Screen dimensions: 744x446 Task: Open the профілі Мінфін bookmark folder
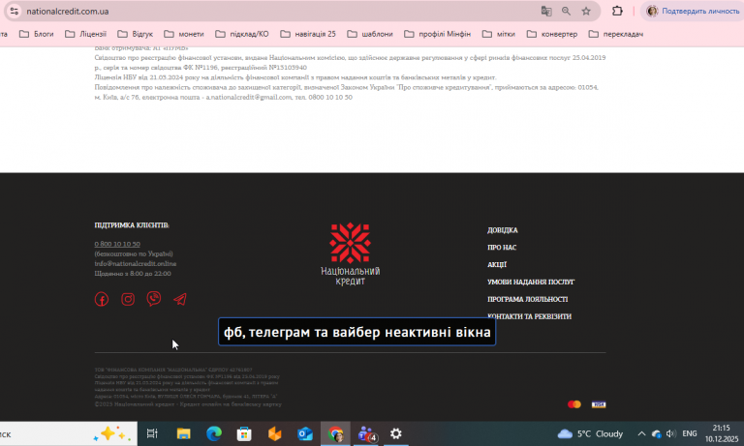pyautogui.click(x=438, y=34)
